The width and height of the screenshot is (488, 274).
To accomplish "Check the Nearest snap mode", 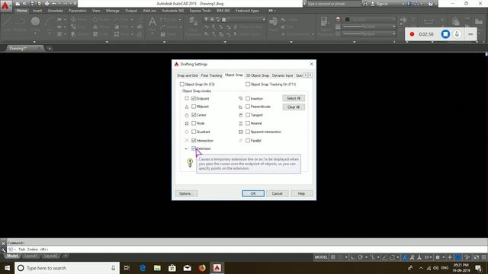I will tap(248, 123).
